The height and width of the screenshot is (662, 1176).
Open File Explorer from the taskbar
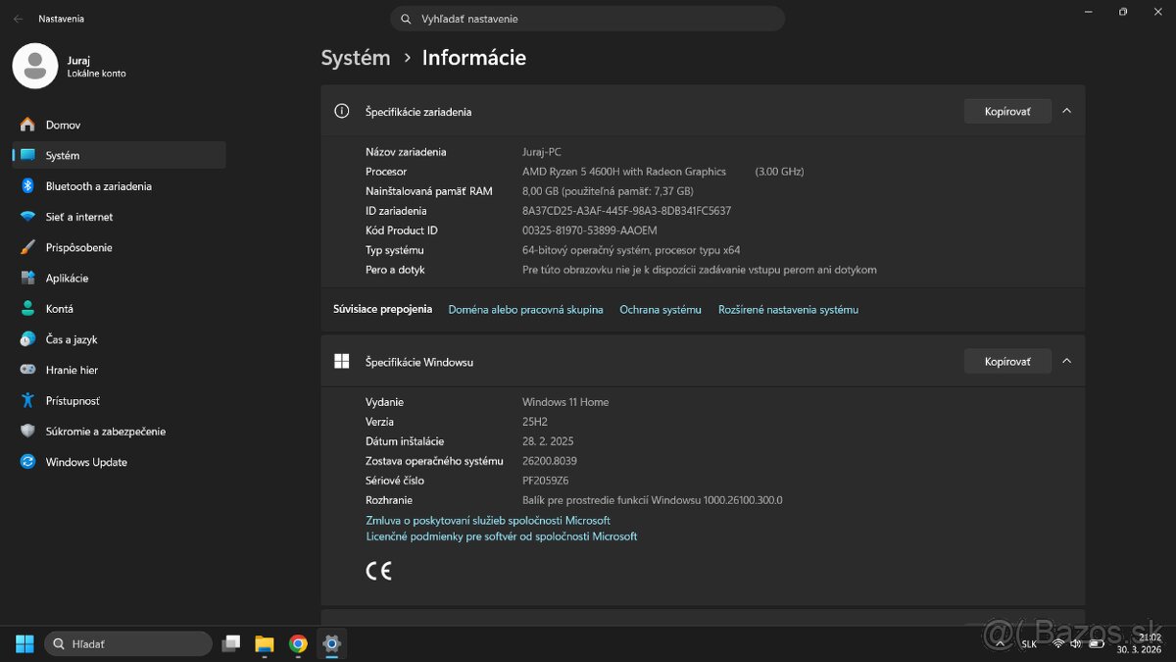(264, 644)
